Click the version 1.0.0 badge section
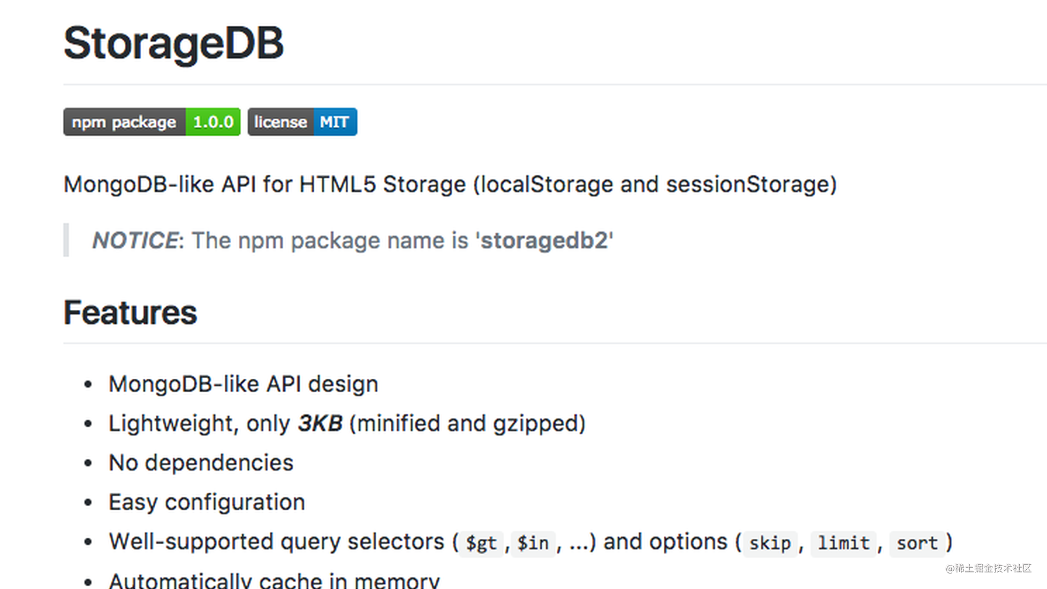The height and width of the screenshot is (589, 1047). click(213, 121)
